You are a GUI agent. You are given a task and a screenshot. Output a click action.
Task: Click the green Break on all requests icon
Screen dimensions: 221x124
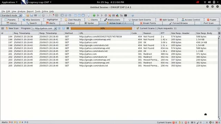coord(94,15)
